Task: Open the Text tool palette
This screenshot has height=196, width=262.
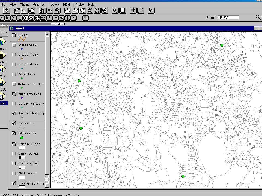Action: click(67, 18)
